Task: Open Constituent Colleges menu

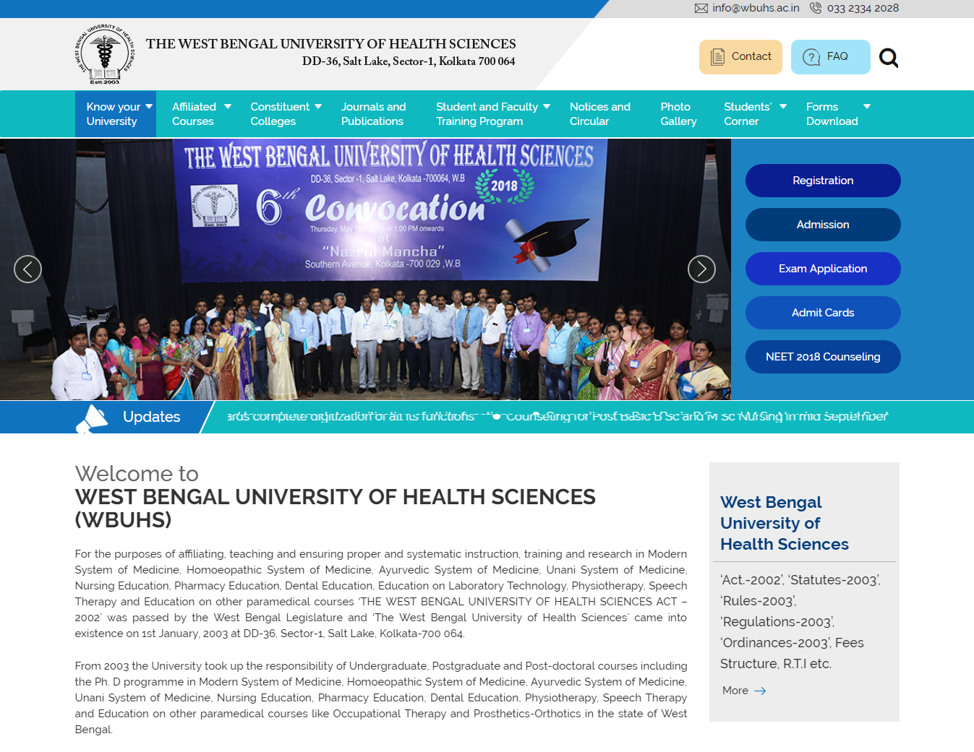Action: 280,114
